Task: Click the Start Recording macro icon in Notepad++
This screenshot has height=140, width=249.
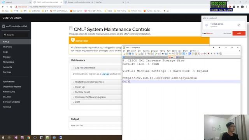Action: point(209,54)
